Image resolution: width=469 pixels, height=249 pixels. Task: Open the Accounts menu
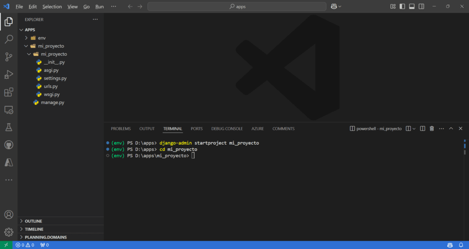point(9,215)
